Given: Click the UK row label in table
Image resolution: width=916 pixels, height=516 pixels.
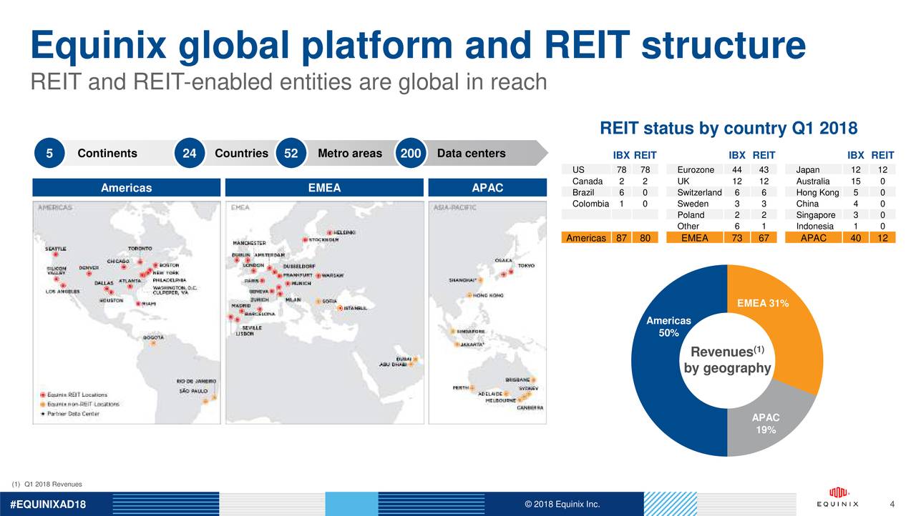Looking at the screenshot, I should coord(683,182).
